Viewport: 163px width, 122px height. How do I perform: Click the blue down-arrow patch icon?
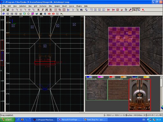(x=45, y=14)
